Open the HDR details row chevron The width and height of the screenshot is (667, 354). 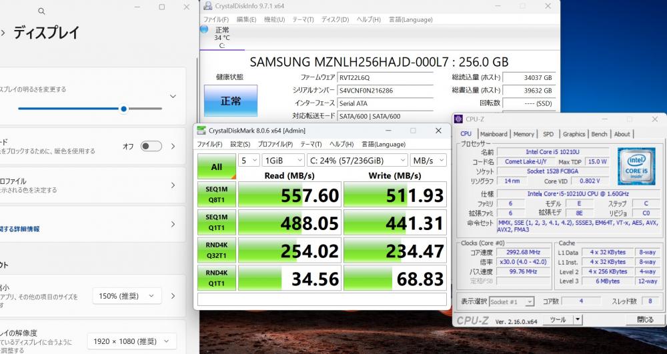173,224
